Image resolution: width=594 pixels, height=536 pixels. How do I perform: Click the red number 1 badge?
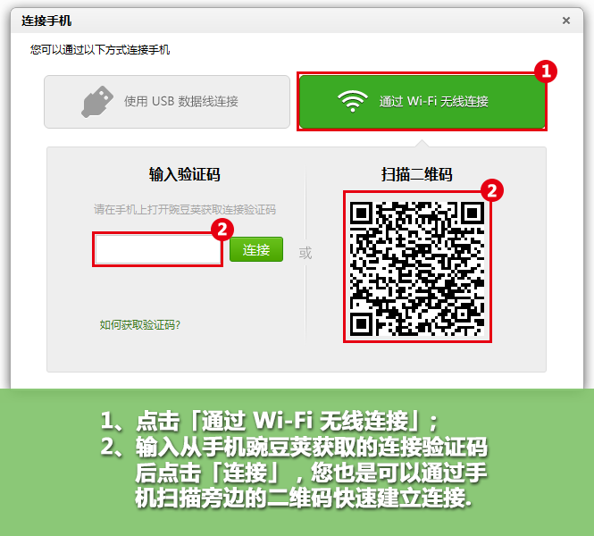click(x=546, y=71)
